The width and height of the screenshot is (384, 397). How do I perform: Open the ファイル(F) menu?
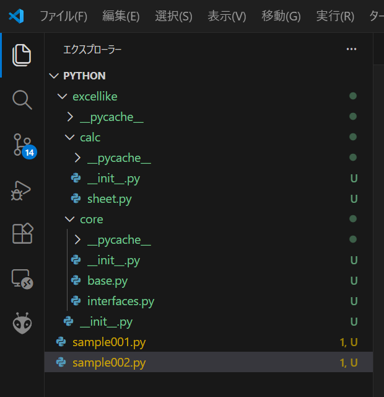point(63,16)
